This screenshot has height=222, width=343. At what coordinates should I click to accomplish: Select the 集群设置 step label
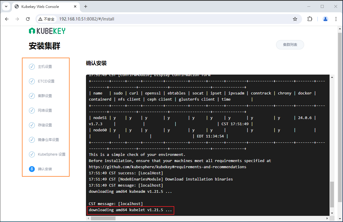tap(45, 96)
